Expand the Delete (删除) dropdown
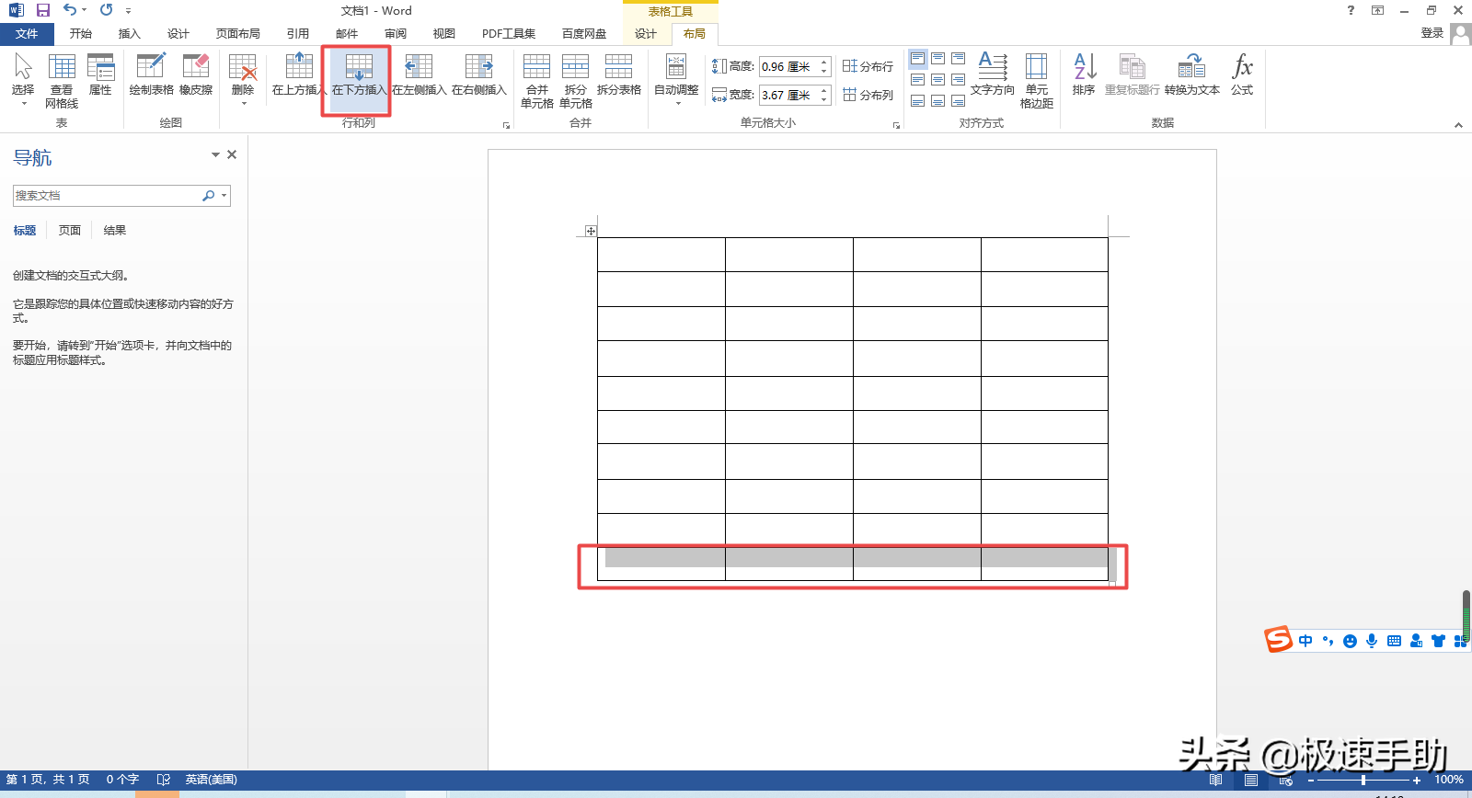 [x=243, y=104]
